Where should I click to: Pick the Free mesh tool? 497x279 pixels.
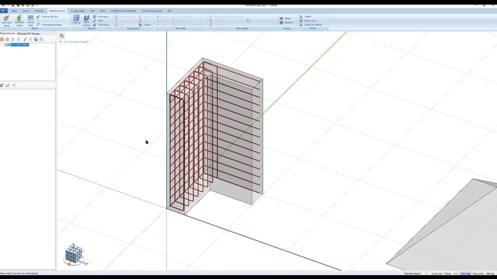coord(98,21)
